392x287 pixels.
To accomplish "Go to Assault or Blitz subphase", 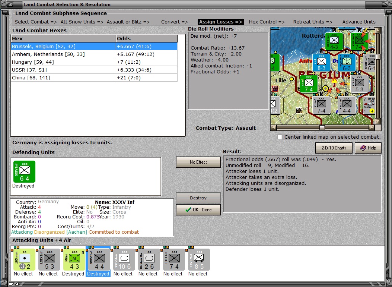I will pos(128,22).
